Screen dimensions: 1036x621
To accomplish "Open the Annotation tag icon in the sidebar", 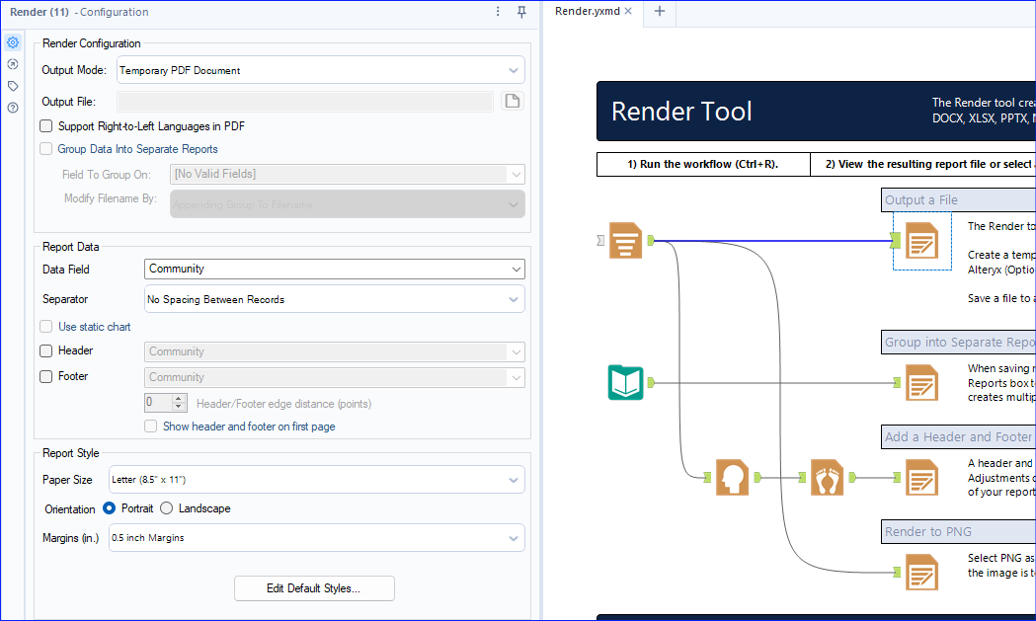I will 12,85.
